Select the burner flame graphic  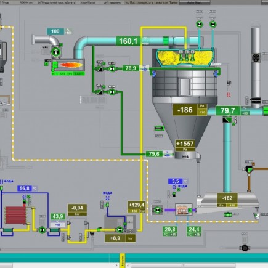(x=71, y=65)
